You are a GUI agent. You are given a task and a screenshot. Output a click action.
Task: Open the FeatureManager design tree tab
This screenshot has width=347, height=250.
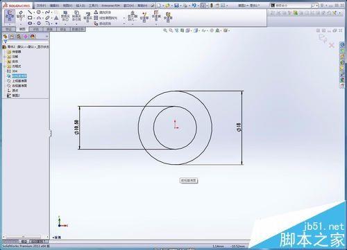coord(5,37)
